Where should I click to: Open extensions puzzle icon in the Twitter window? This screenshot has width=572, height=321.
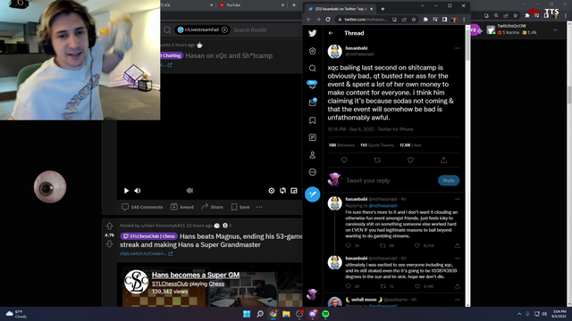coord(425,20)
